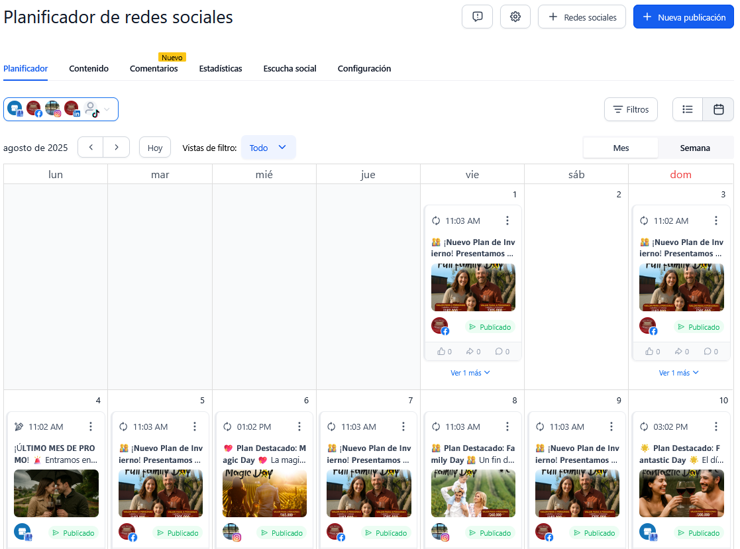This screenshot has height=549, width=740.
Task: Select the Semana view toggle
Action: coord(695,148)
